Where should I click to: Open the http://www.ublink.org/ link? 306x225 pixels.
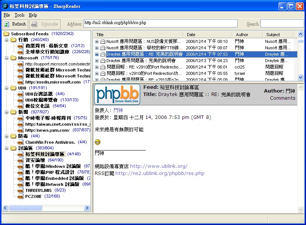coord(158,166)
